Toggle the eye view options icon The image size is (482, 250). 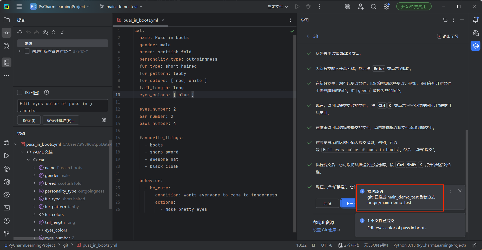pos(45,32)
